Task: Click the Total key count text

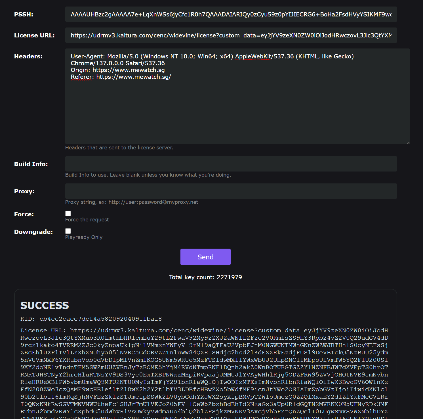Action: pyautogui.click(x=205, y=277)
